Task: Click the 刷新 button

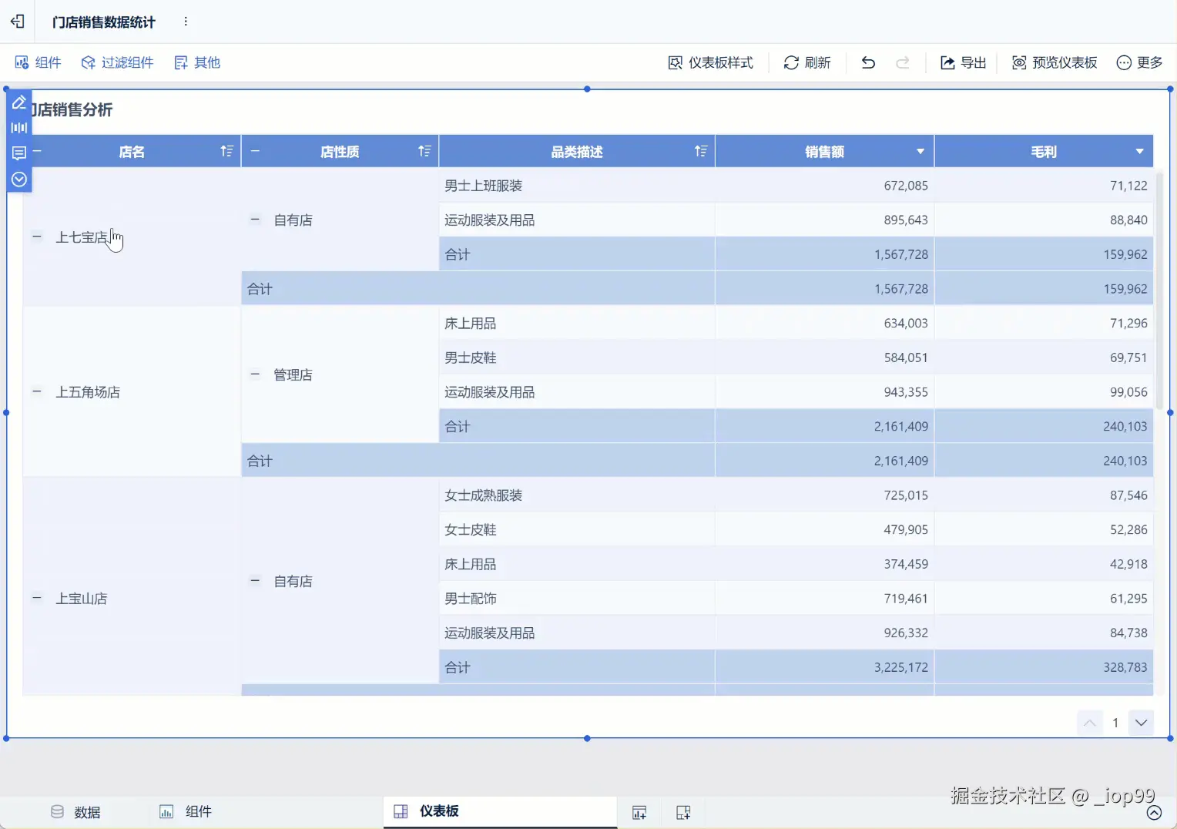Action: 807,62
